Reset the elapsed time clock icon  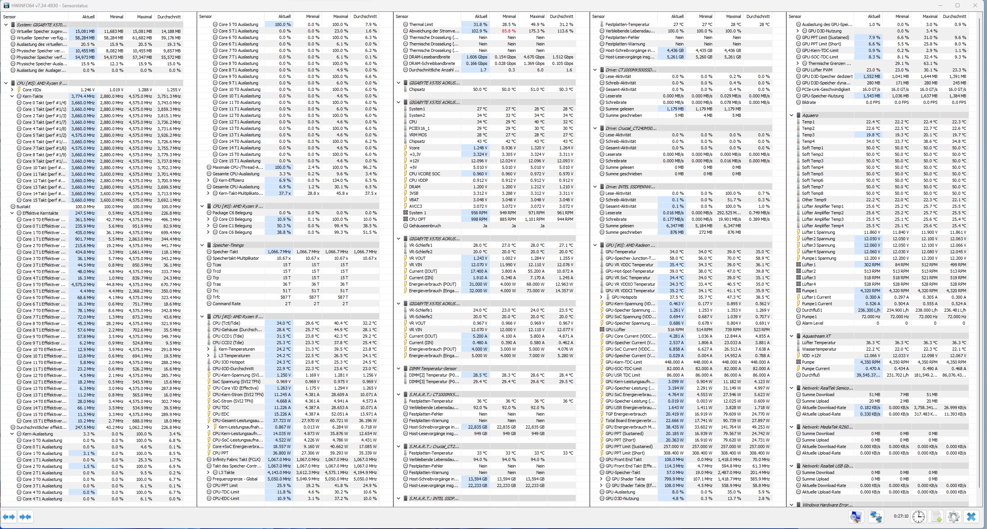click(x=918, y=517)
